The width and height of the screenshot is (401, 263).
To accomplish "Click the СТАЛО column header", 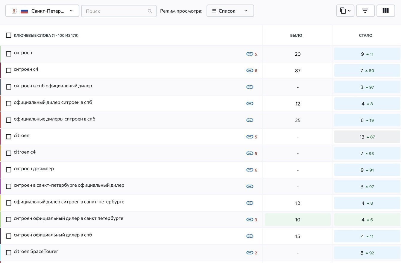I will 365,35.
